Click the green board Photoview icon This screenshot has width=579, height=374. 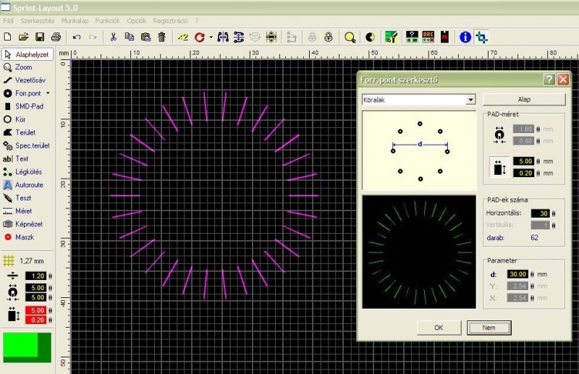[x=391, y=37]
